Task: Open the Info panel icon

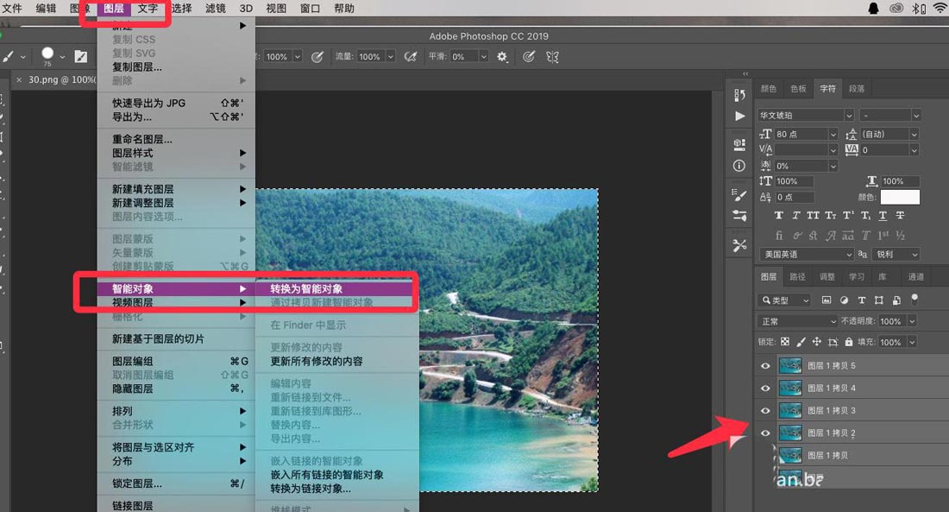Action: click(x=739, y=165)
